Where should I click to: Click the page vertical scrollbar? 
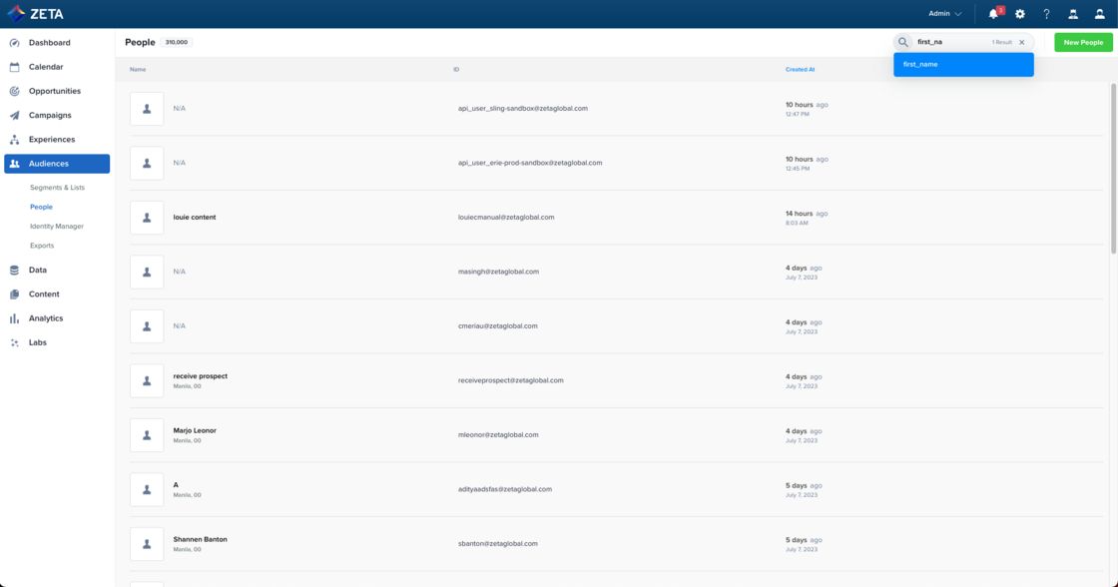coord(1113,170)
